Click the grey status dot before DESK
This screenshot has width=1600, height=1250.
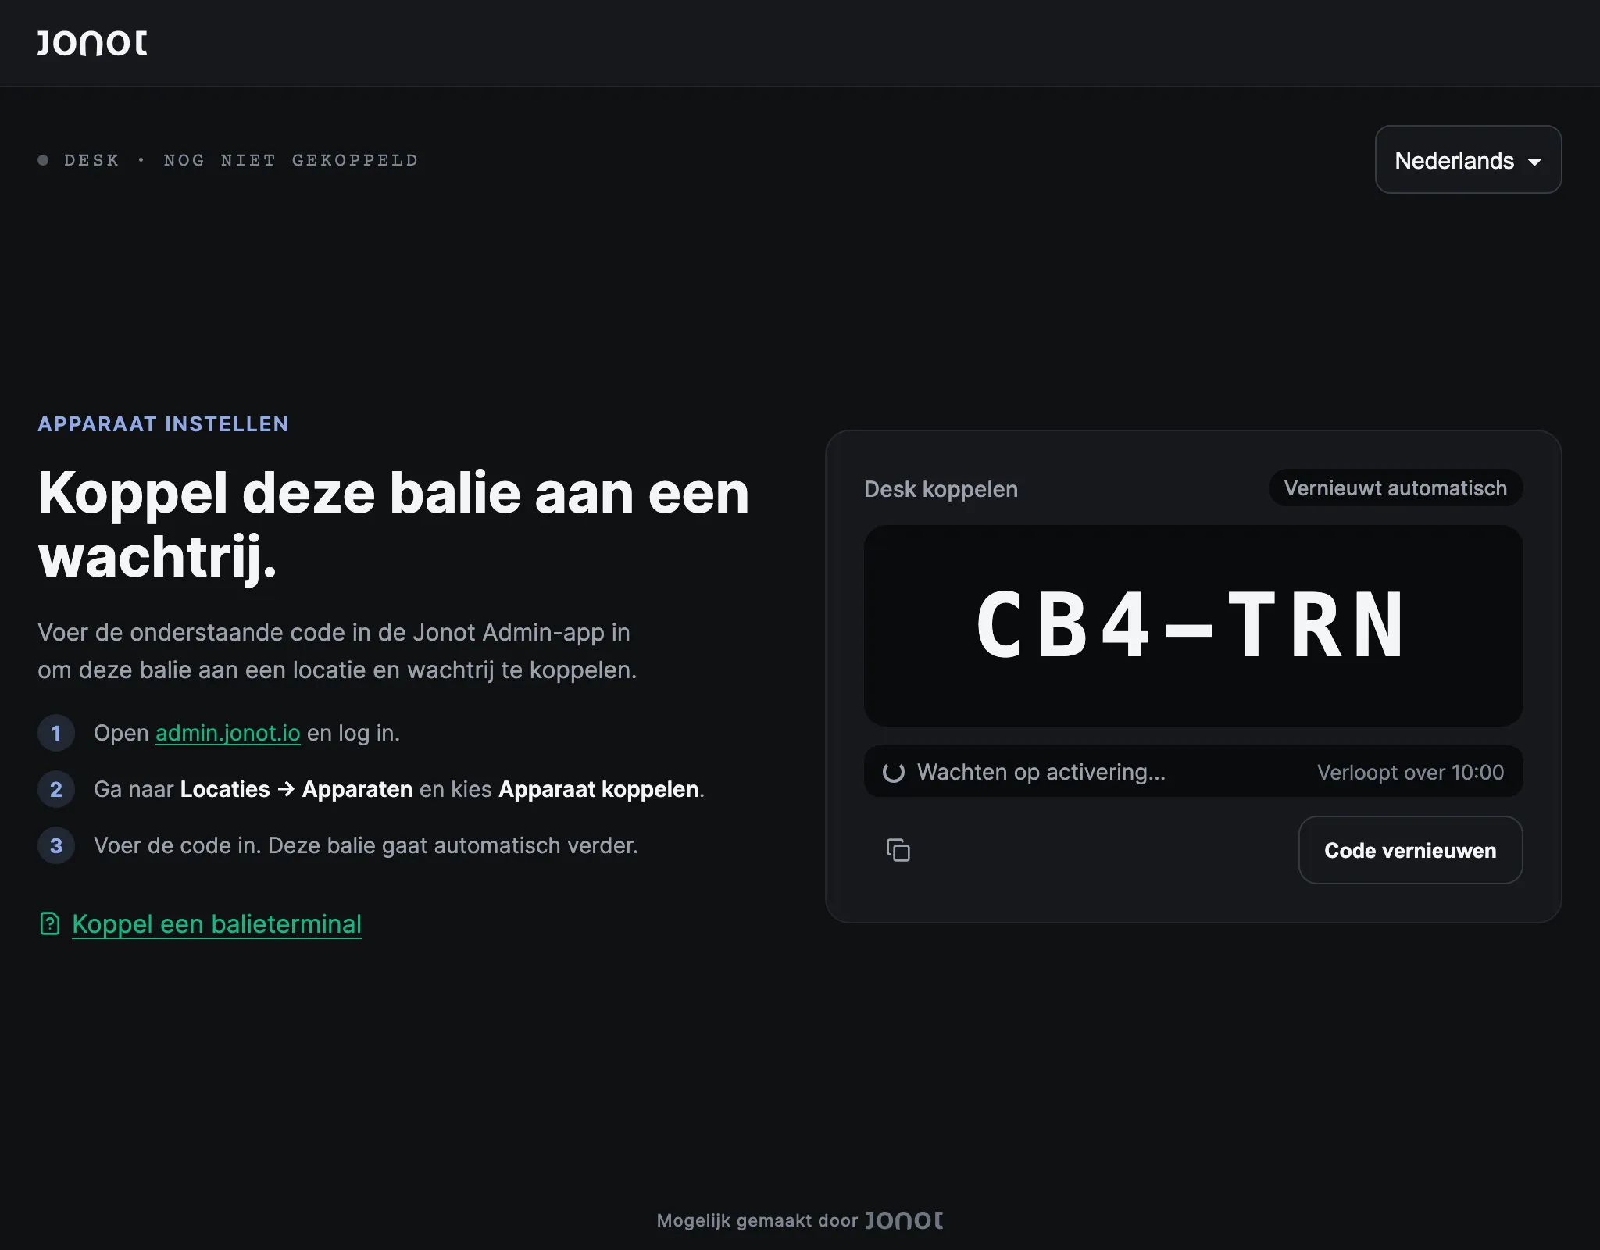tap(43, 160)
